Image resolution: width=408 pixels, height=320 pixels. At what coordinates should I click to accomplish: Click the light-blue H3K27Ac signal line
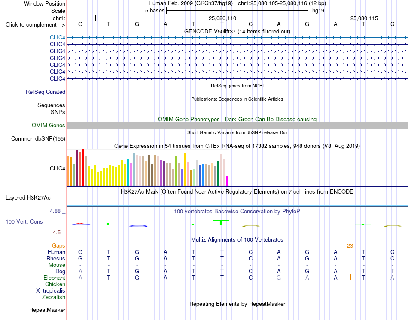(237, 206)
